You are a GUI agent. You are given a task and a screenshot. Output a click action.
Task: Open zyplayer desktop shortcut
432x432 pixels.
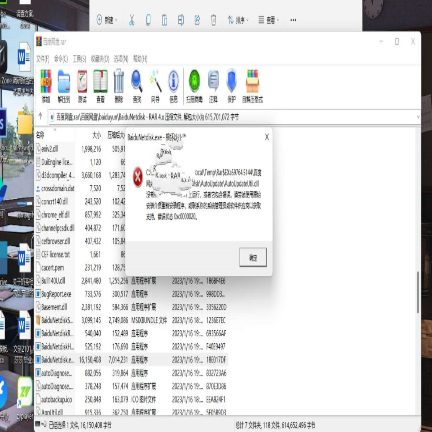click(25, 398)
